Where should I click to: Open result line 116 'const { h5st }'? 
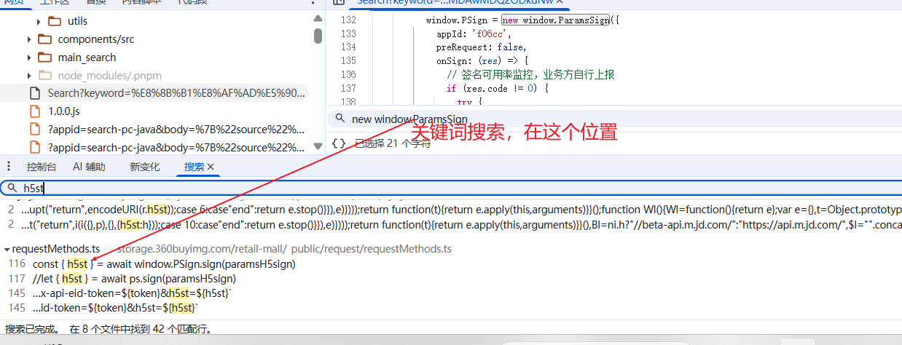tap(164, 263)
